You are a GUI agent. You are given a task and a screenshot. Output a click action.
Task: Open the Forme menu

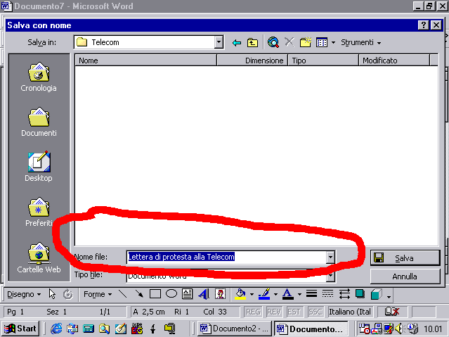(x=98, y=294)
